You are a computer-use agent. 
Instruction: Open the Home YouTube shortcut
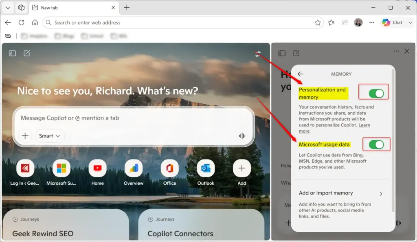coord(97,173)
